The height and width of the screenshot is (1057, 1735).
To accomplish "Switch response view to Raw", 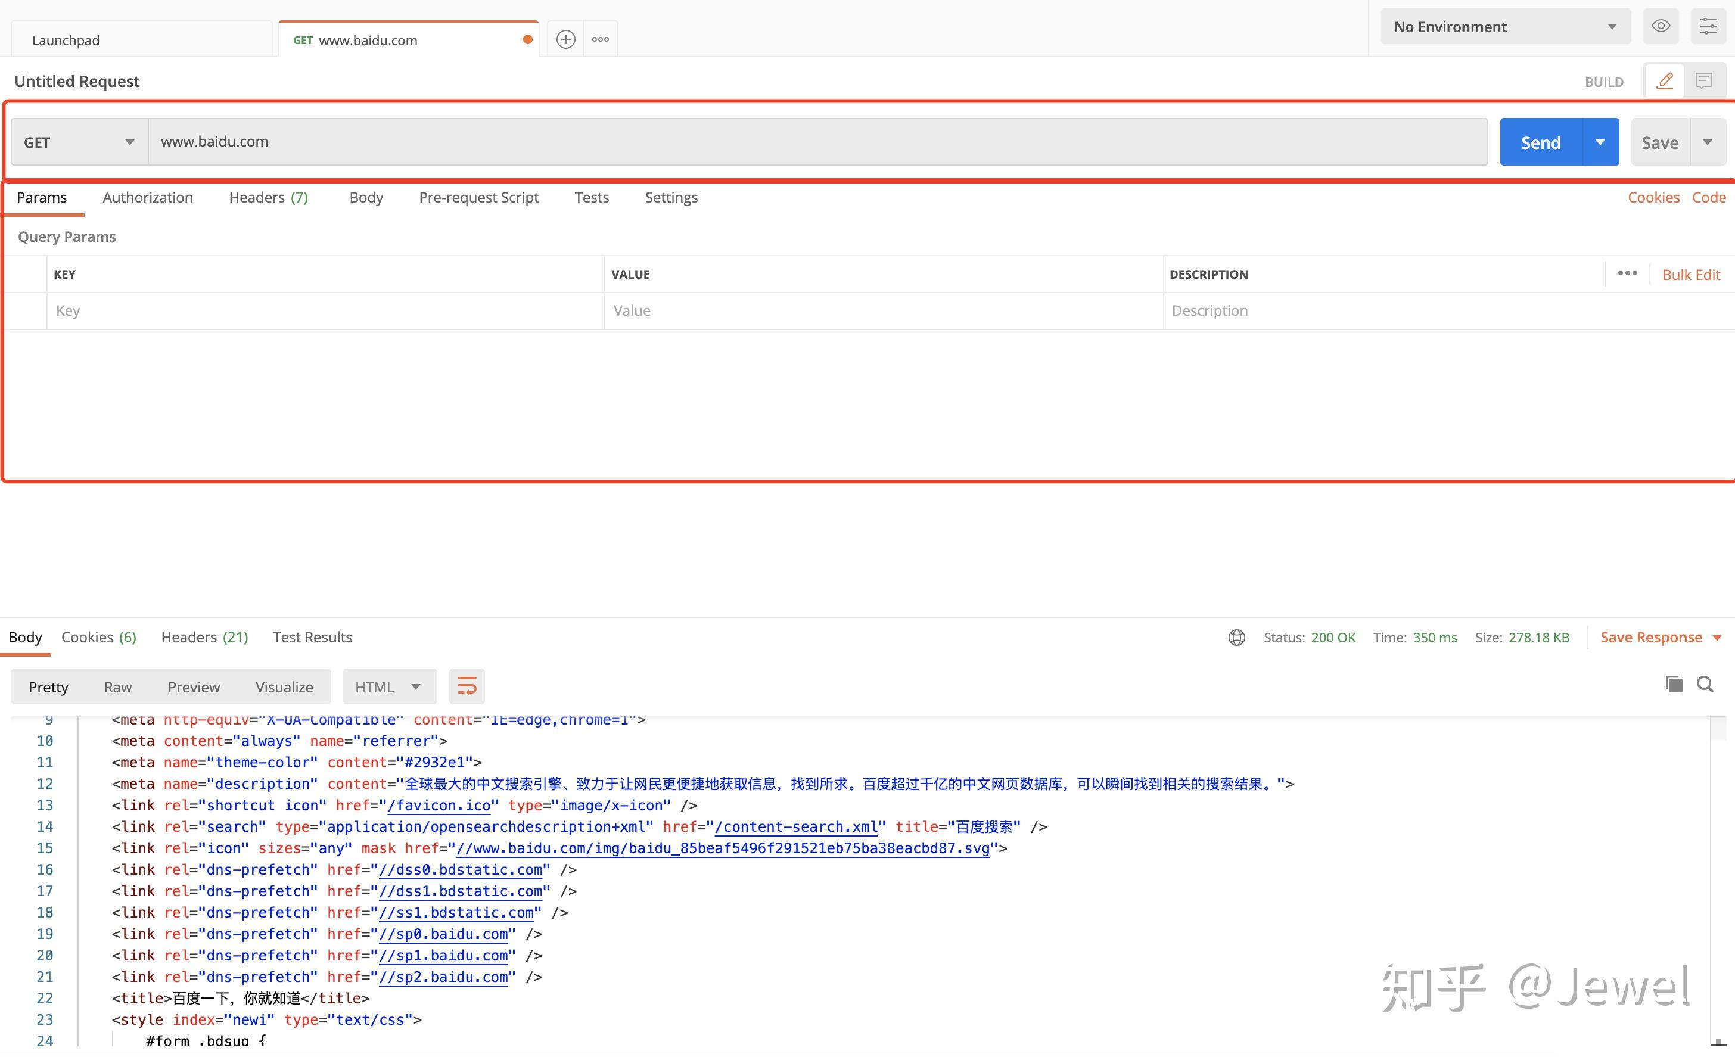I will (117, 686).
